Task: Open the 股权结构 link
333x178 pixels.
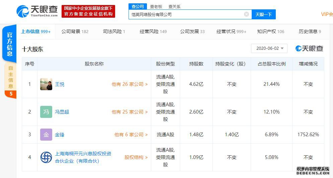Action: pos(136,157)
